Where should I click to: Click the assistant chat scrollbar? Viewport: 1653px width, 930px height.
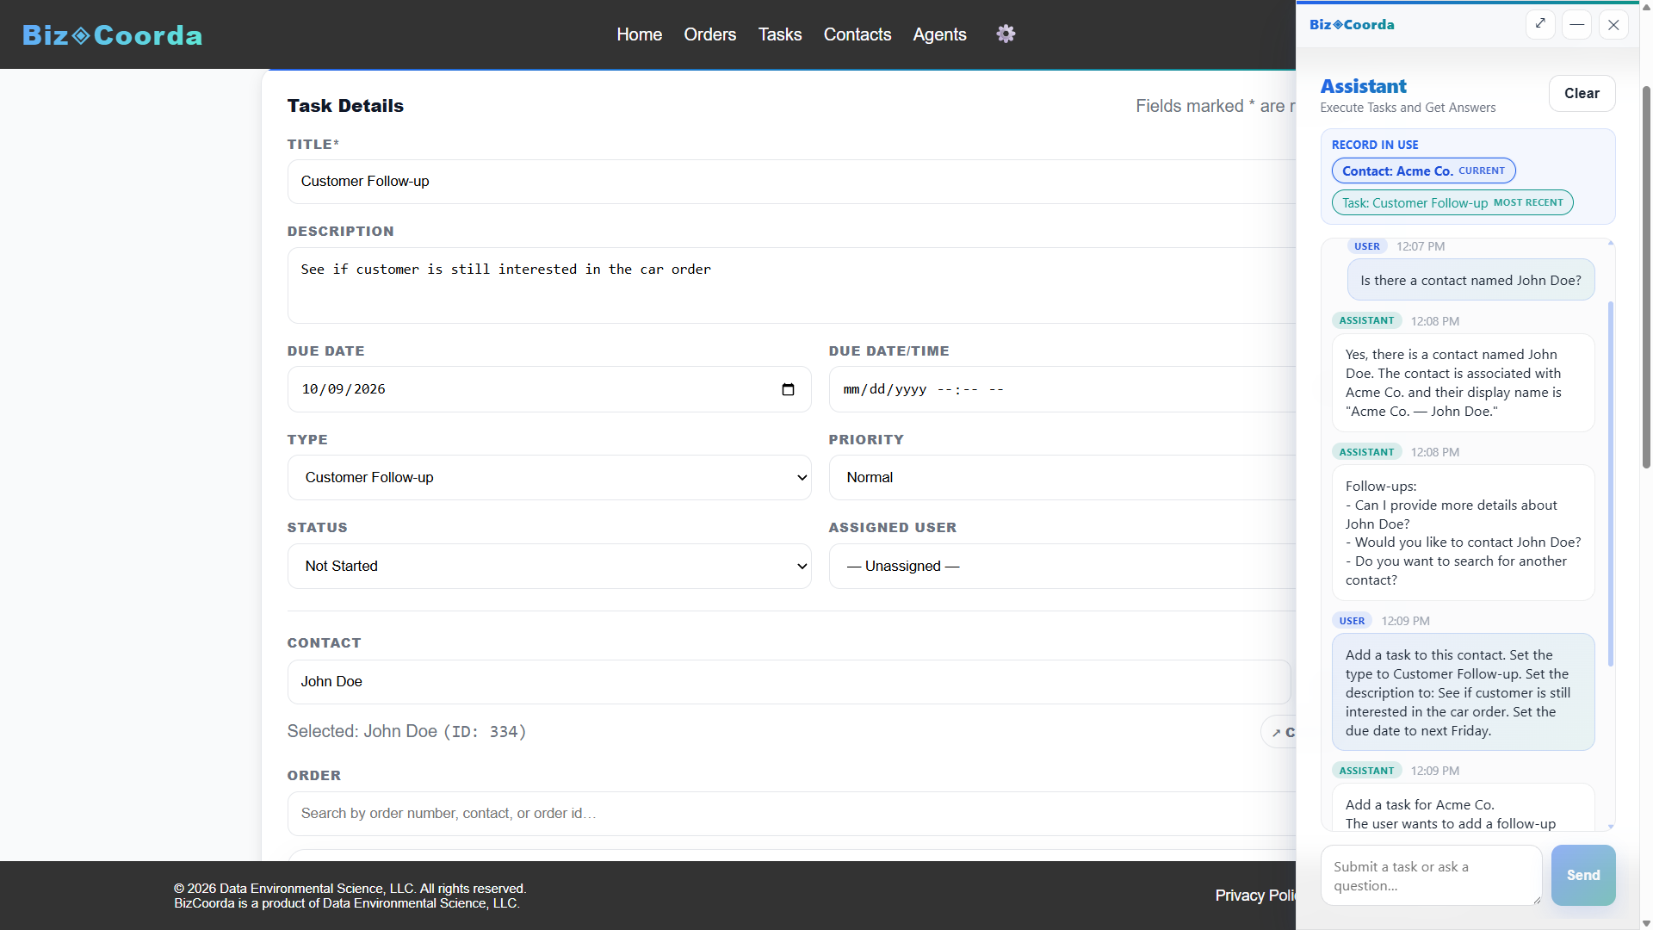pyautogui.click(x=1610, y=483)
